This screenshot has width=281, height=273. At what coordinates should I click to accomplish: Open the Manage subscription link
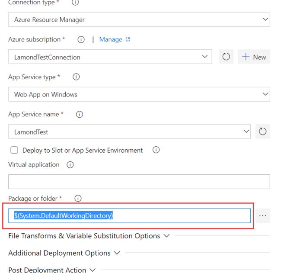point(114,39)
